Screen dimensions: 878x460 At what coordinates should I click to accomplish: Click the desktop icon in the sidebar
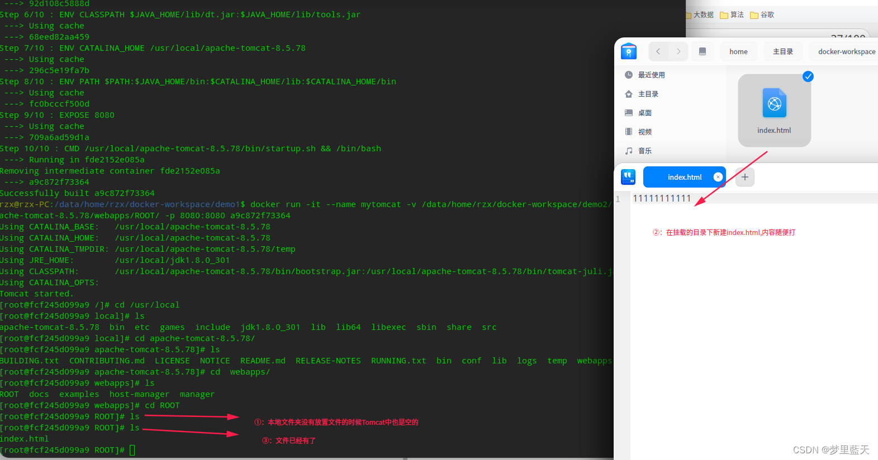629,113
